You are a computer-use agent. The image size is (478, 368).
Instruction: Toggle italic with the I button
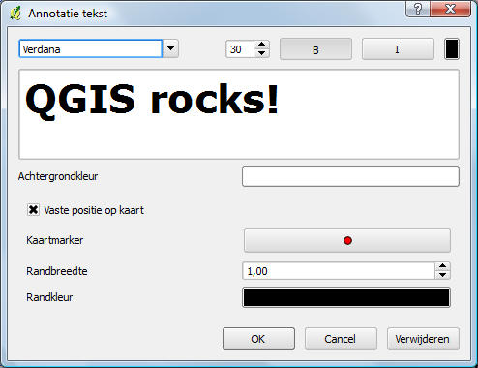tap(398, 49)
